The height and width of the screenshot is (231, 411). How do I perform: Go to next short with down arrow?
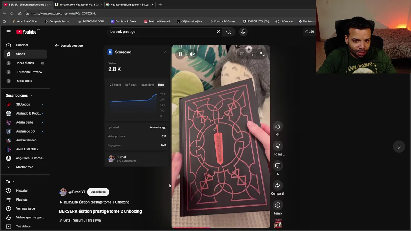[x=399, y=147]
